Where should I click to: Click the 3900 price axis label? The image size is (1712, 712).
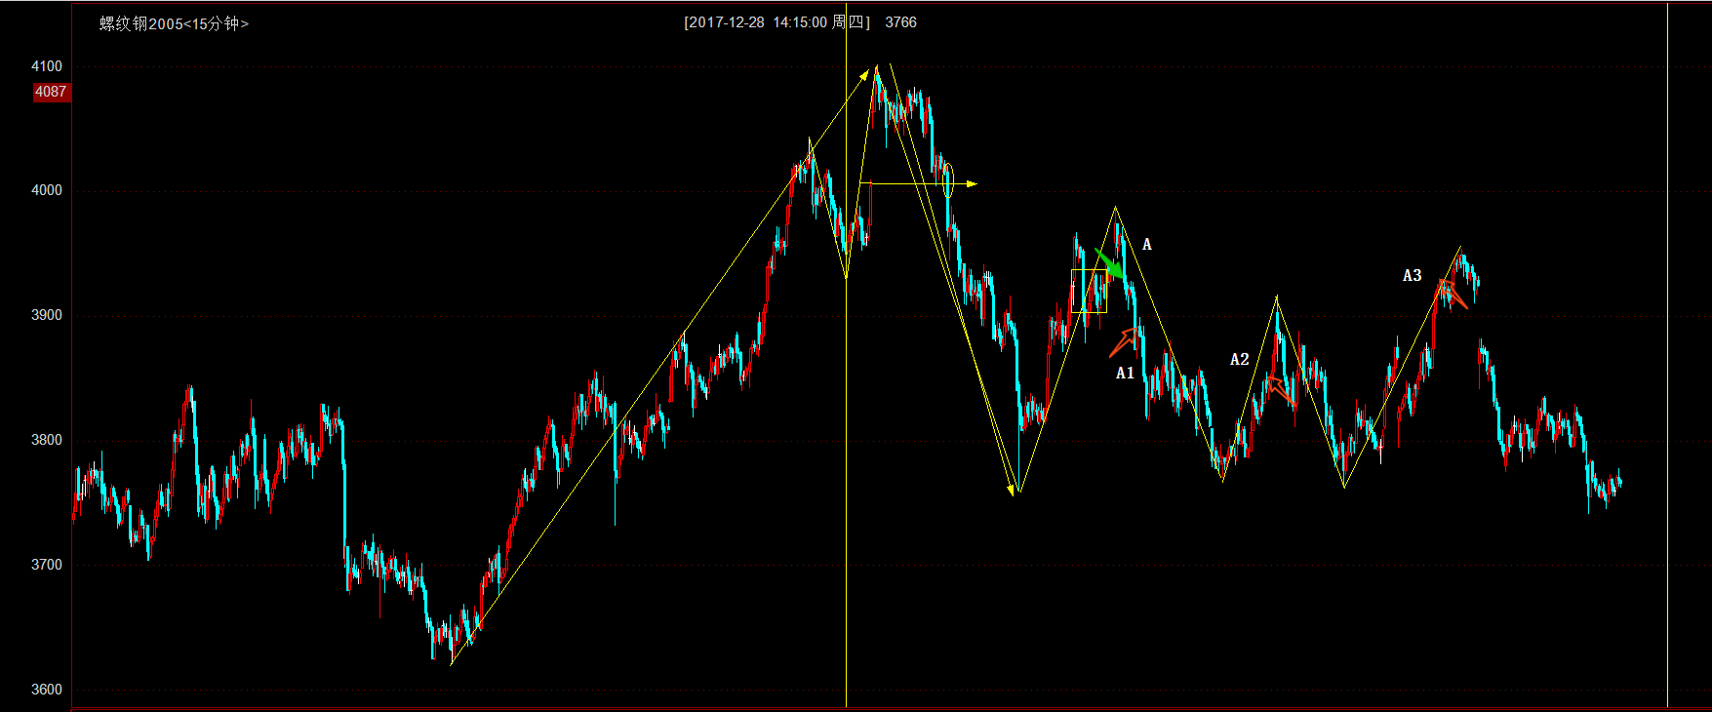pyautogui.click(x=47, y=315)
